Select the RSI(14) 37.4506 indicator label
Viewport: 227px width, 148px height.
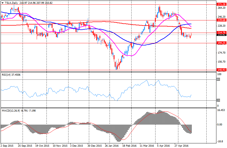click(x=11, y=75)
